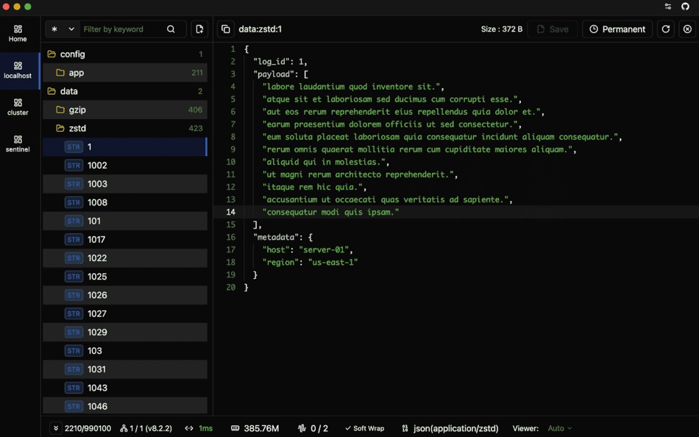This screenshot has width=699, height=437.
Task: Toggle the Soft Wrap option
Action: click(364, 428)
